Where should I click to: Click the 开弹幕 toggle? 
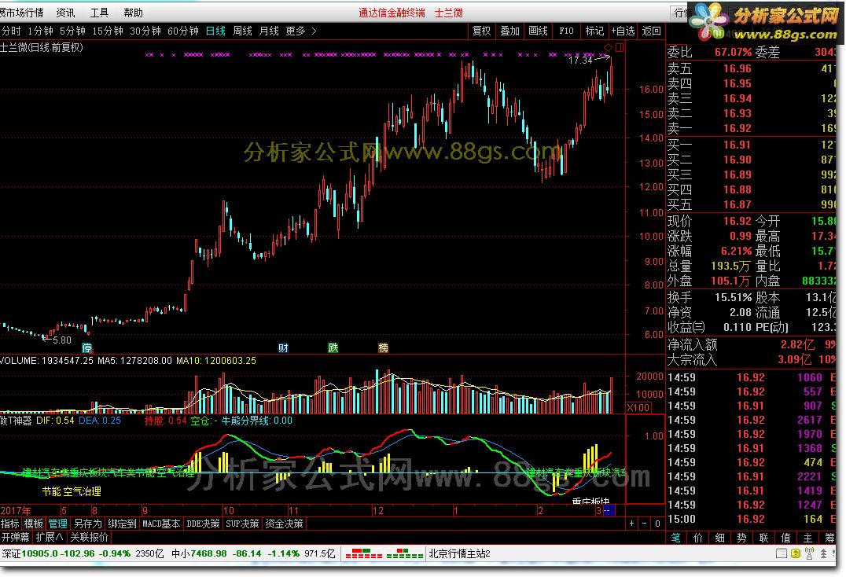click(x=16, y=537)
